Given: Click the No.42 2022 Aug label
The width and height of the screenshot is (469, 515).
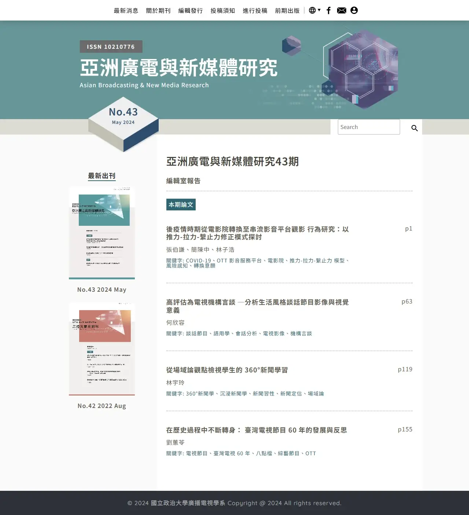Looking at the screenshot, I should pyautogui.click(x=102, y=406).
